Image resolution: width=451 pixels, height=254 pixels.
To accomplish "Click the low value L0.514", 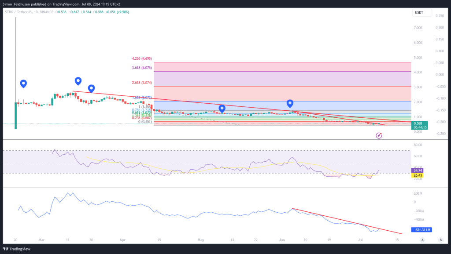I will click(x=86, y=12).
